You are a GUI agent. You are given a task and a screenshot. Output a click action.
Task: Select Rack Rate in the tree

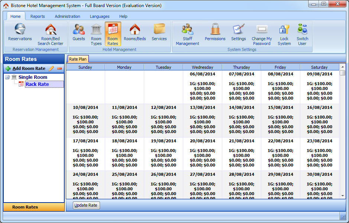tap(37, 84)
